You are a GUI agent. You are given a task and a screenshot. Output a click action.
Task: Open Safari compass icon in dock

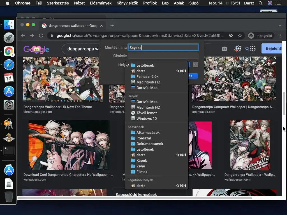[x=9, y=65]
